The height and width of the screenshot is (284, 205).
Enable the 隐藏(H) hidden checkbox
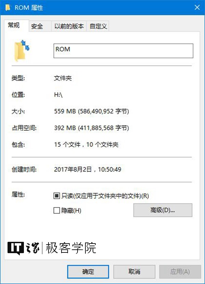57,211
